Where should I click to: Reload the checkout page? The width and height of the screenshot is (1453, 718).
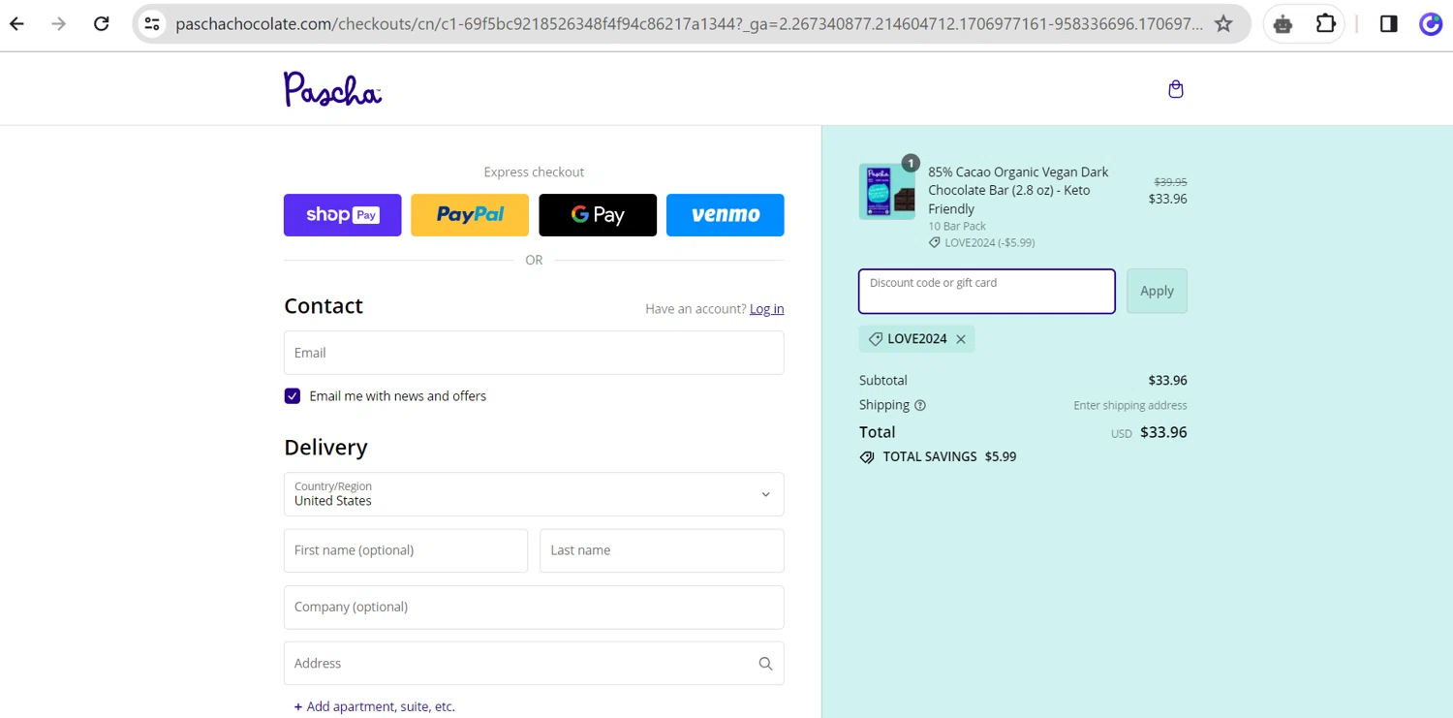[101, 24]
